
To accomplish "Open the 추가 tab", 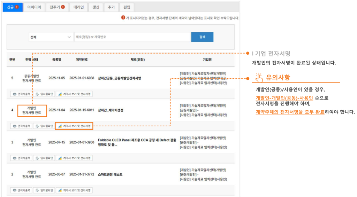I will click(x=111, y=7).
